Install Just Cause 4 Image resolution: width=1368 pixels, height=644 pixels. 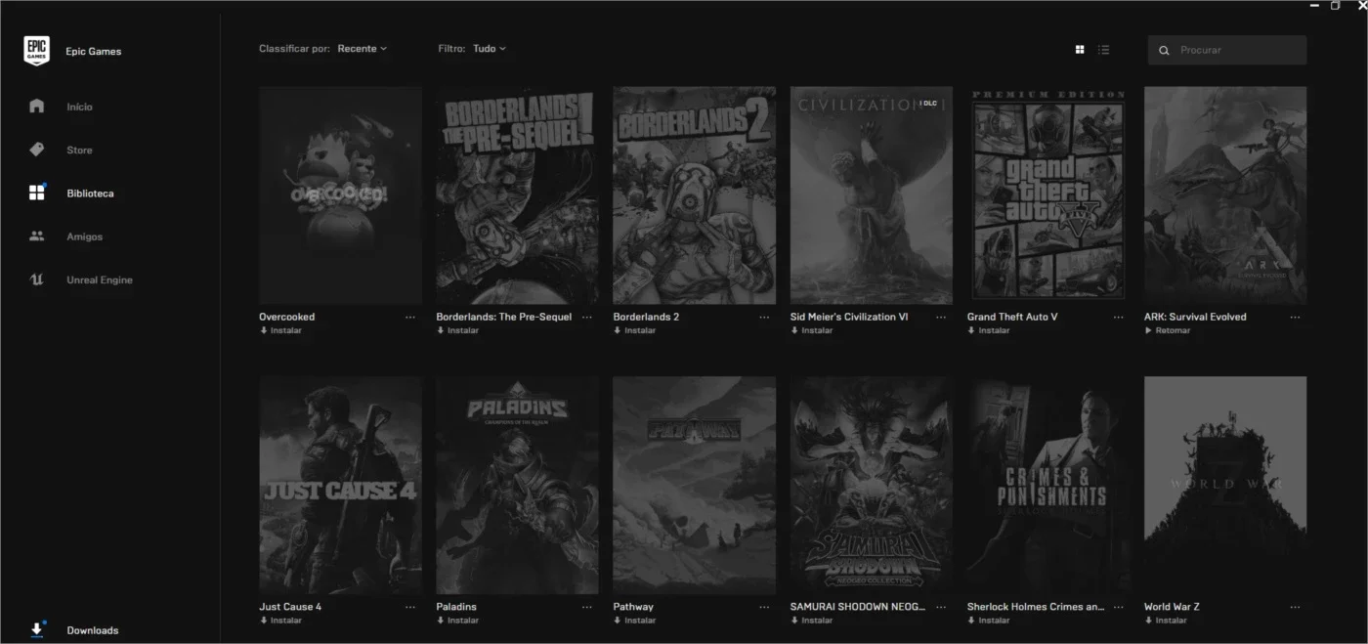click(x=280, y=621)
